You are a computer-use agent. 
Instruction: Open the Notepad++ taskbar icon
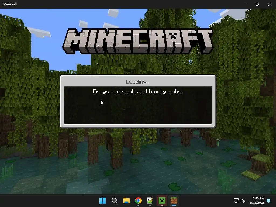(150, 201)
